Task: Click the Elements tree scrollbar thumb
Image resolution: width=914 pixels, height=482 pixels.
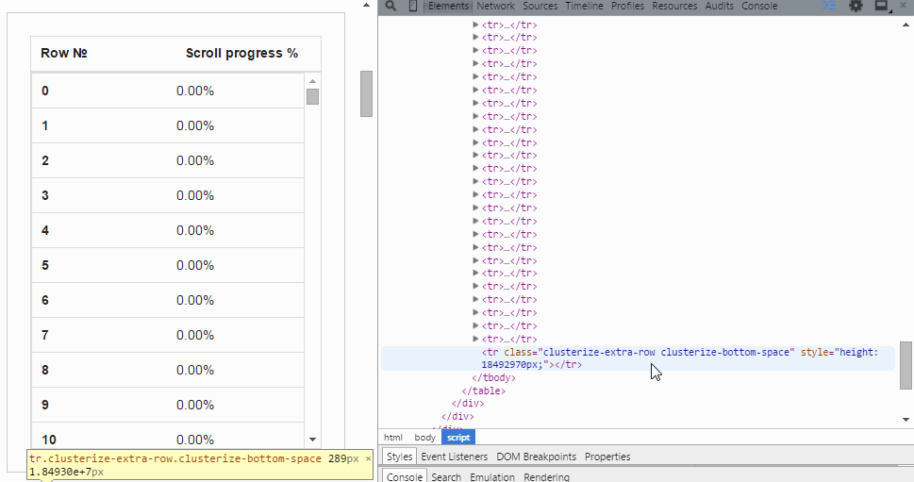Action: [906, 365]
